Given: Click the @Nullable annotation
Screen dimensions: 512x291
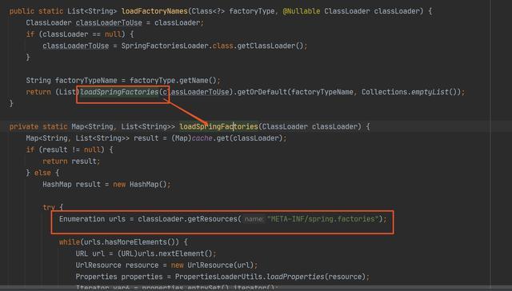Looking at the screenshot, I should point(302,11).
